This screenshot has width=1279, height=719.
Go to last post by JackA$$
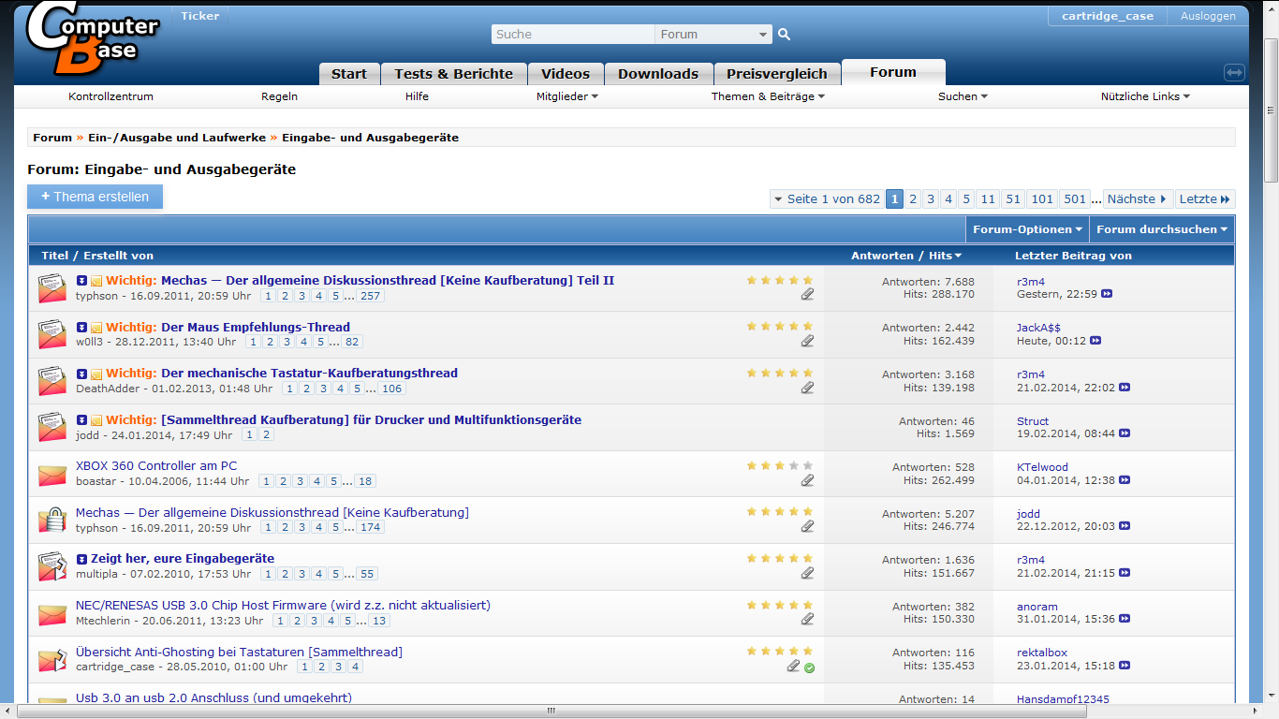[x=1095, y=341]
